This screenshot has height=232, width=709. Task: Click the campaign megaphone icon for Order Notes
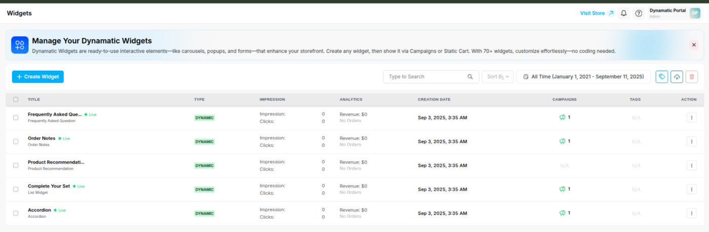click(x=562, y=142)
